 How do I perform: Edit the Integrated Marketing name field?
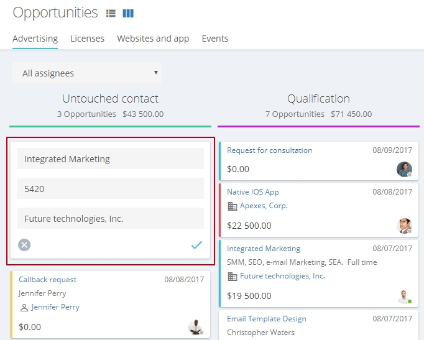coord(110,159)
